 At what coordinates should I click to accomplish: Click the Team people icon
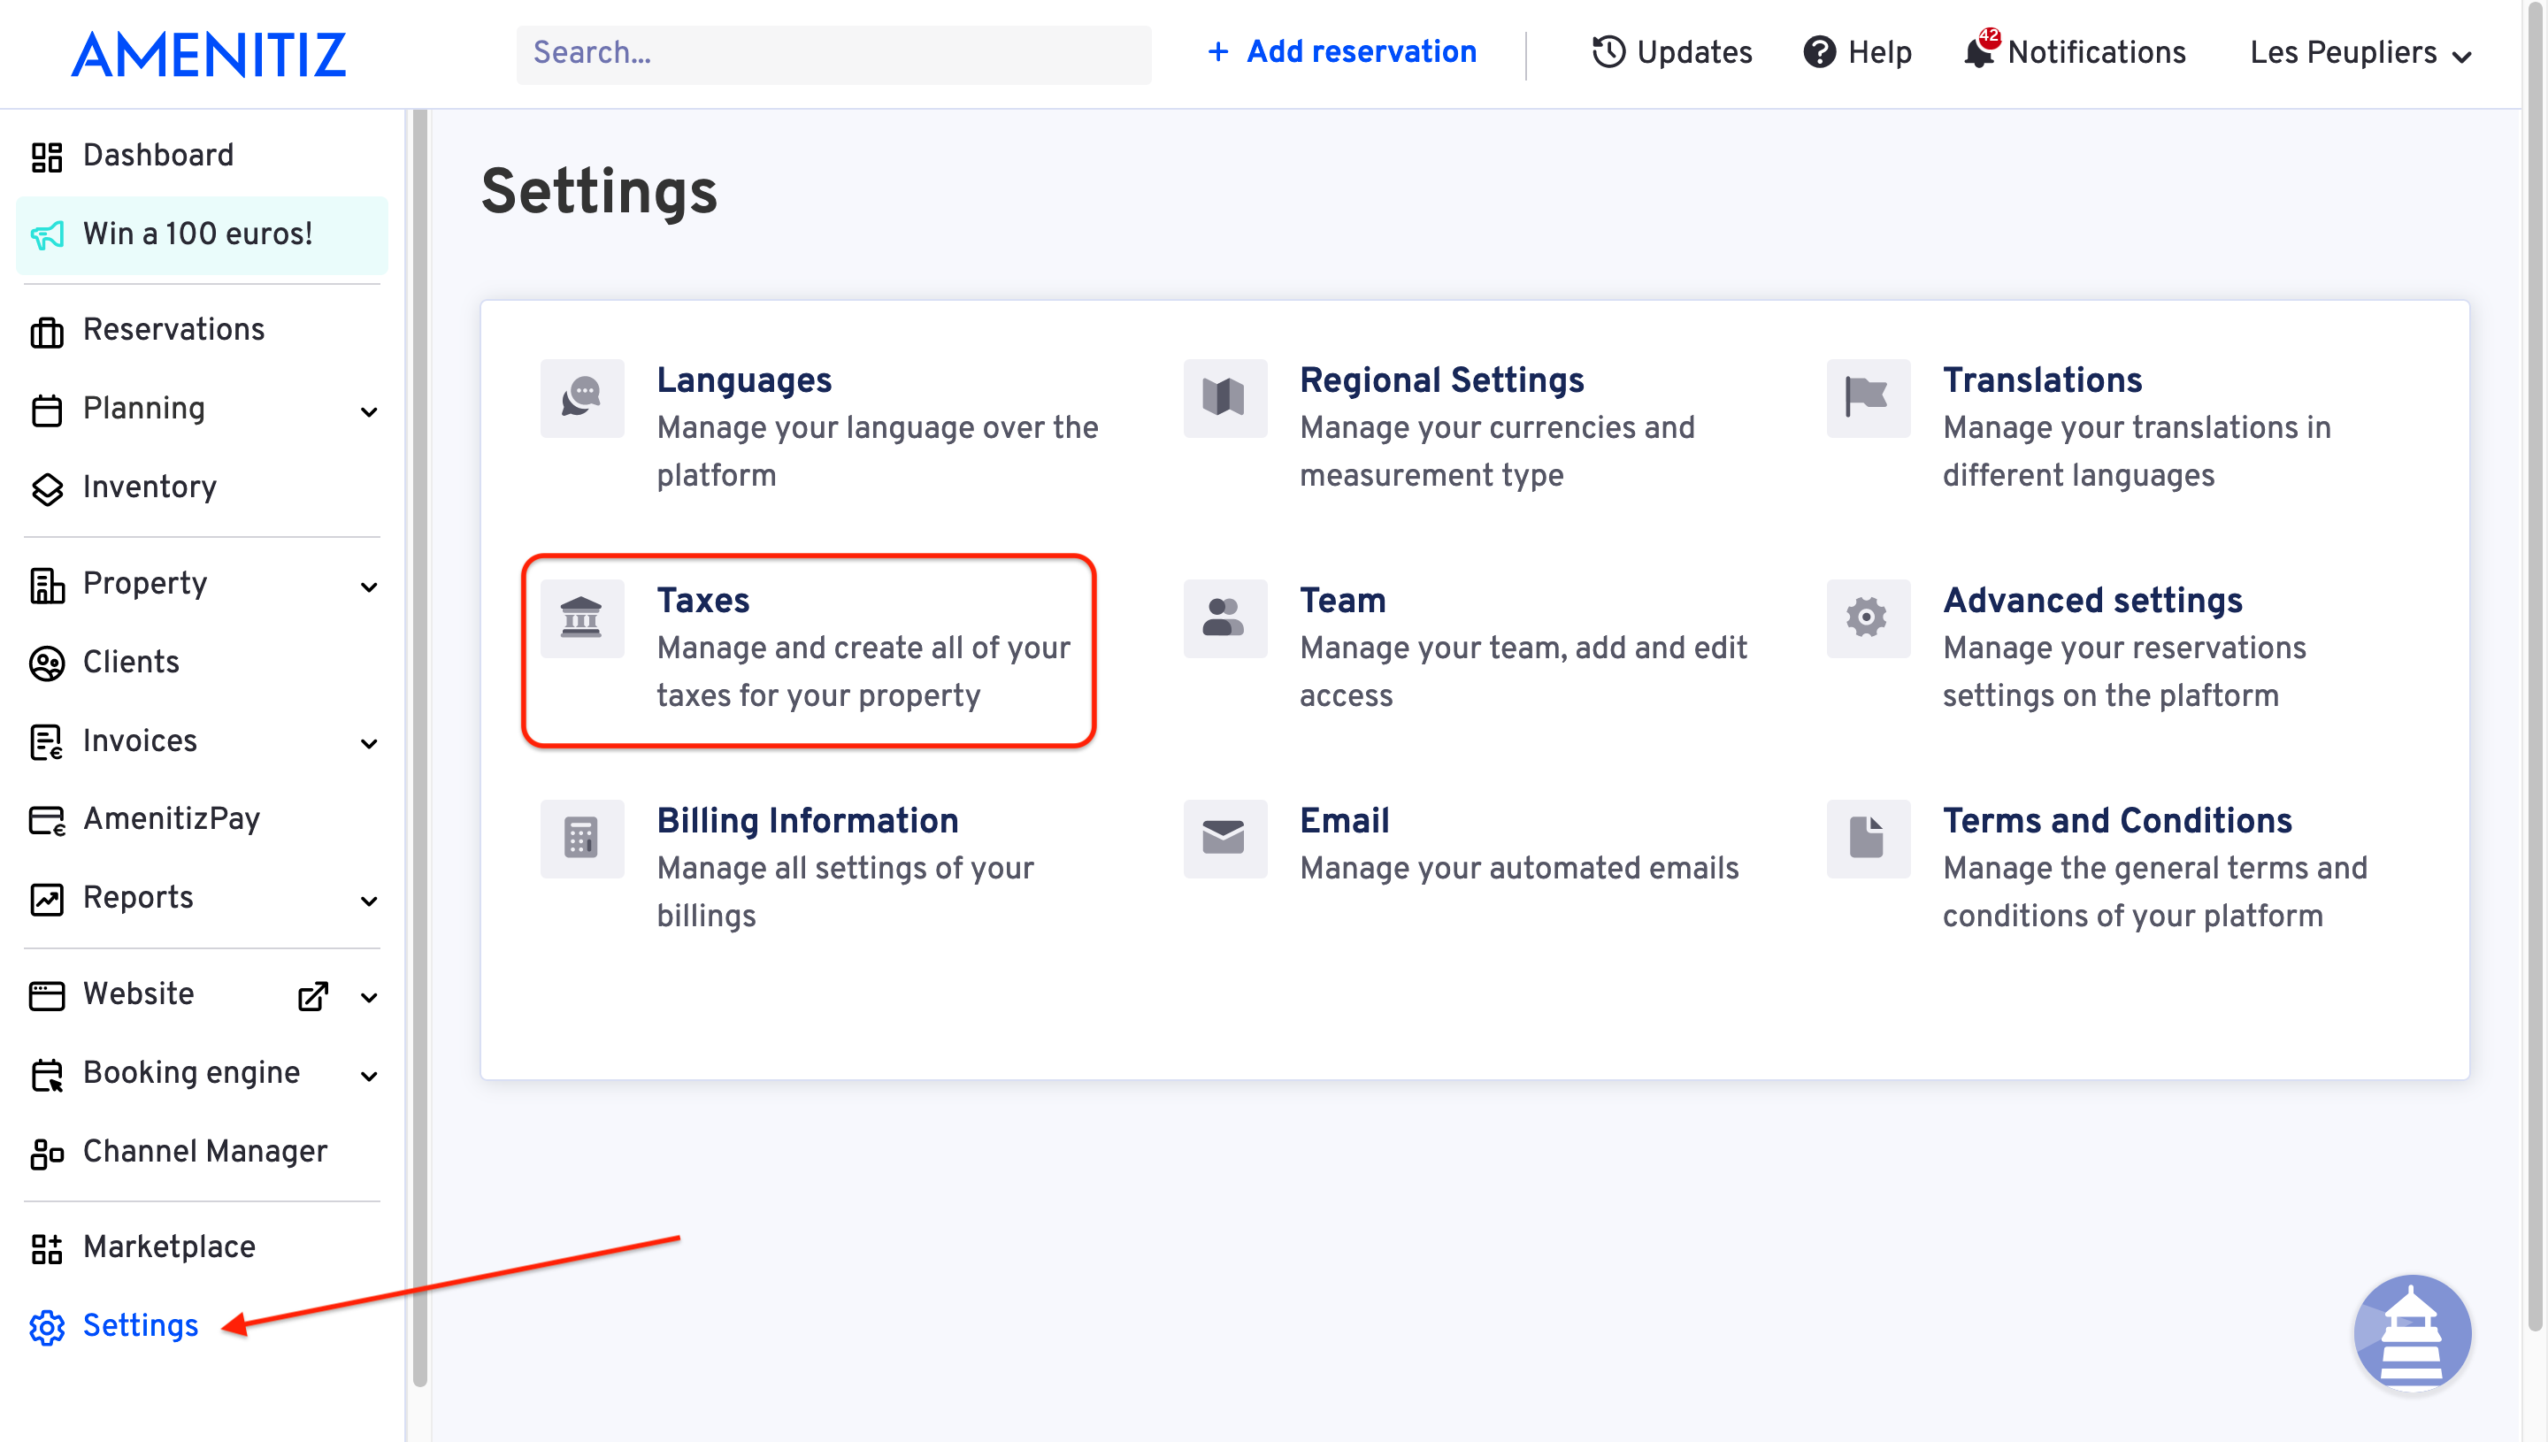[1224, 617]
